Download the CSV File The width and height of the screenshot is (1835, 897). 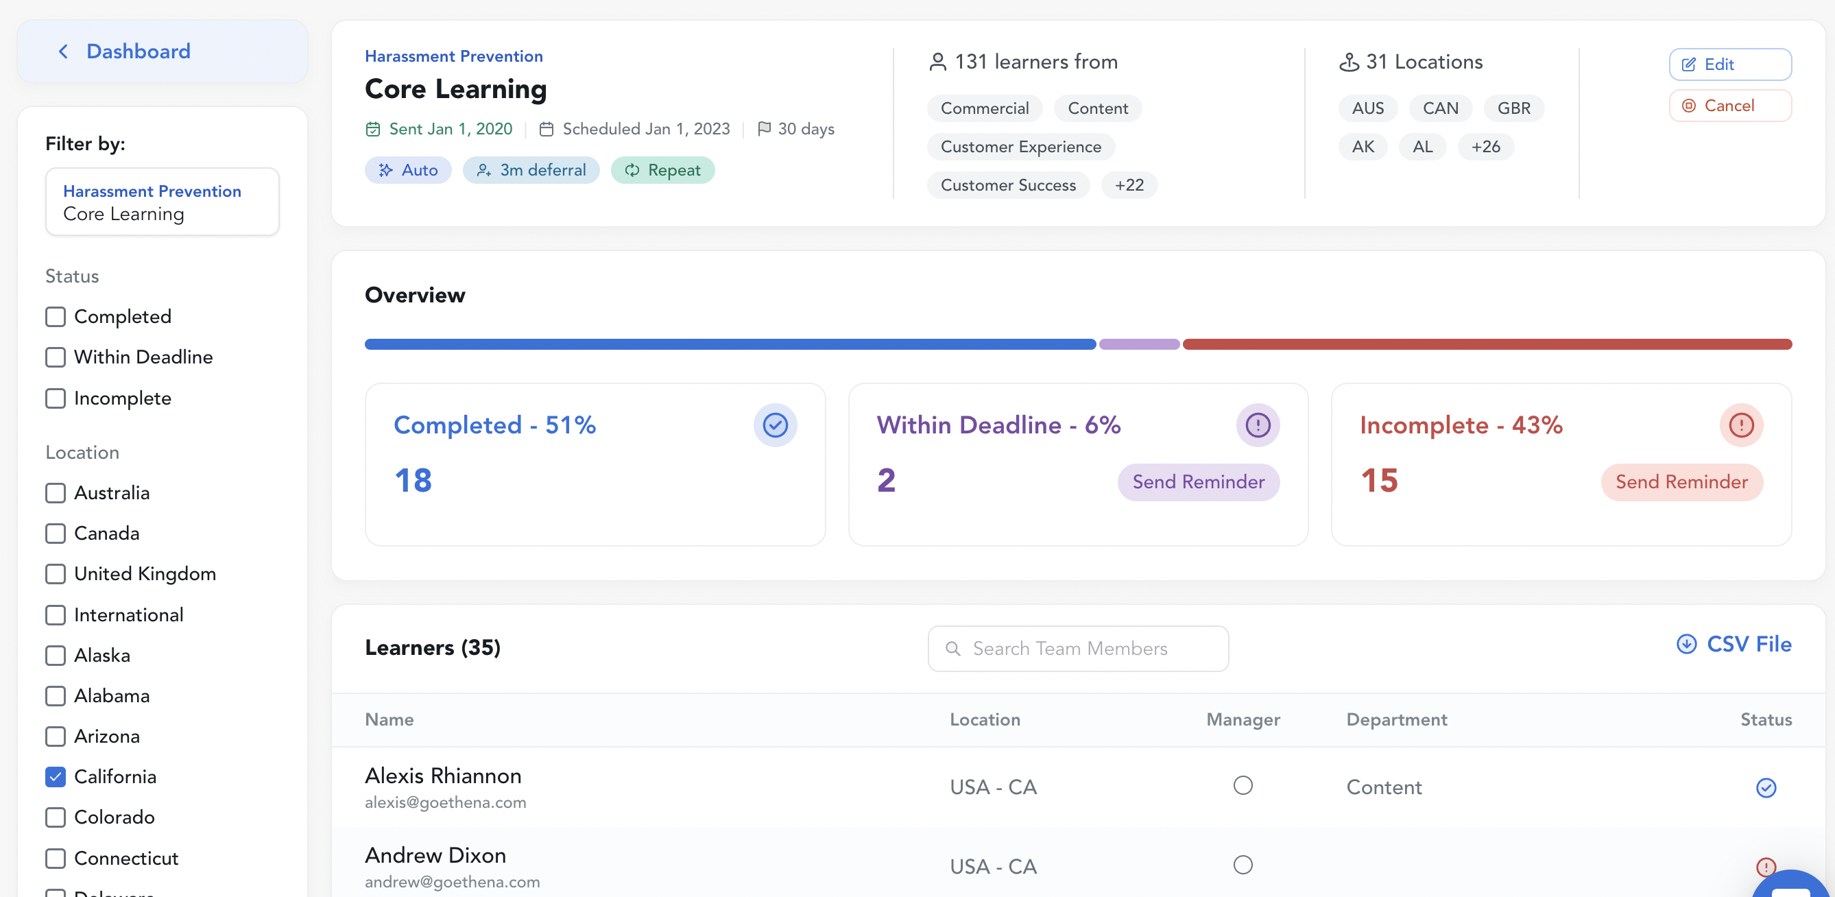point(1733,644)
